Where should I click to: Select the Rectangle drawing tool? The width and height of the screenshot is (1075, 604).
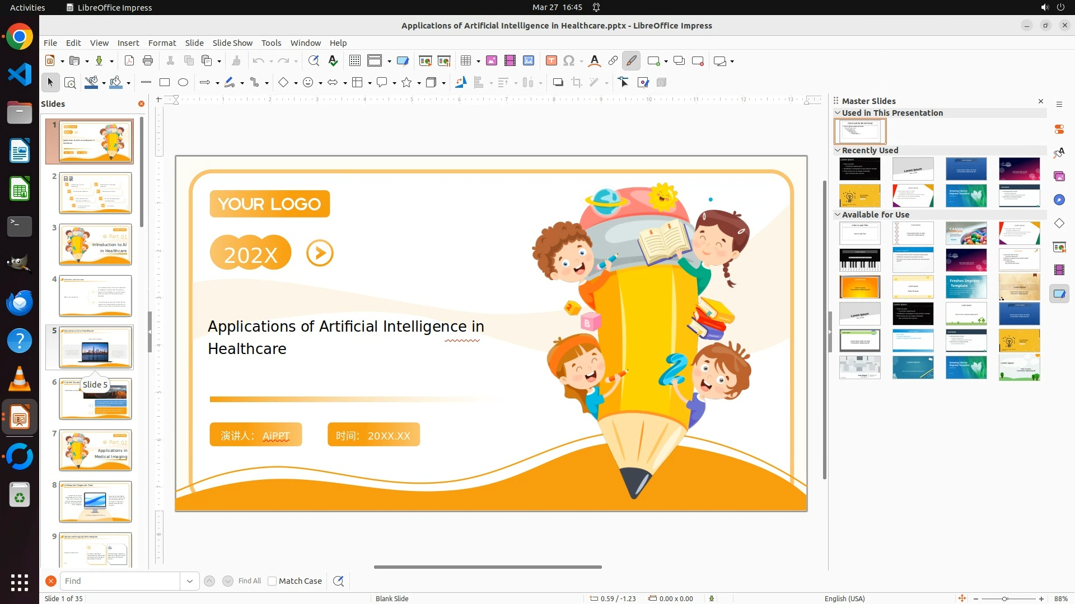click(x=164, y=83)
